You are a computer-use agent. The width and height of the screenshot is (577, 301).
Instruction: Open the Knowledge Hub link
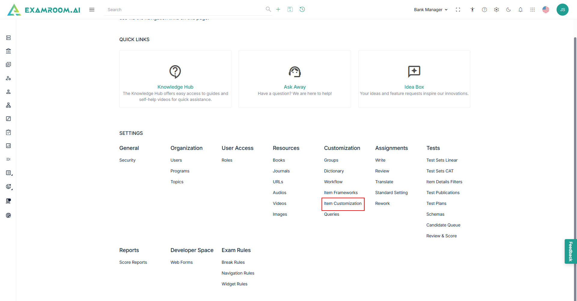tap(175, 87)
